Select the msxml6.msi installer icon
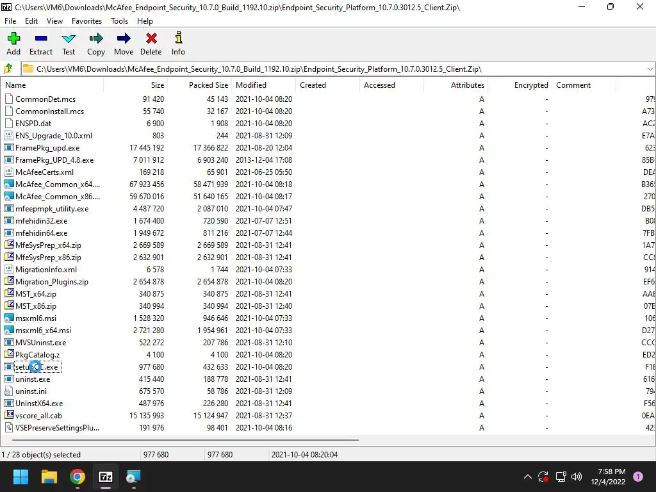This screenshot has height=492, width=656. 8,318
